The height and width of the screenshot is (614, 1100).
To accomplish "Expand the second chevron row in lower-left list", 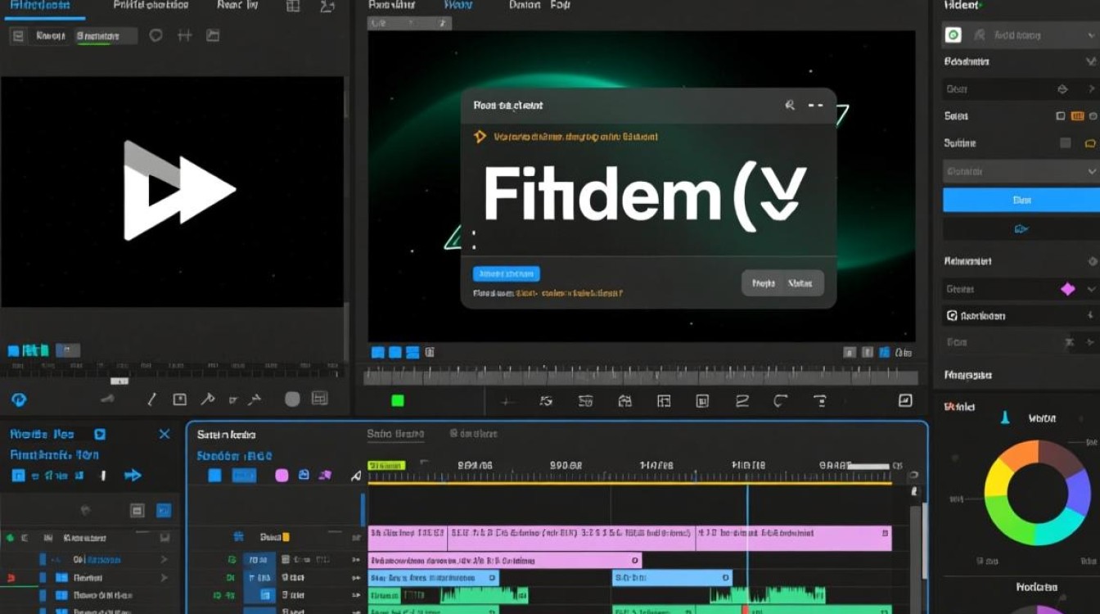I will click(165, 578).
